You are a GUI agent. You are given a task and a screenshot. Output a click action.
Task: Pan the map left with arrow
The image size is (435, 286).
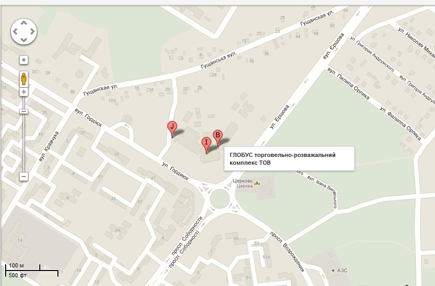click(x=16, y=31)
